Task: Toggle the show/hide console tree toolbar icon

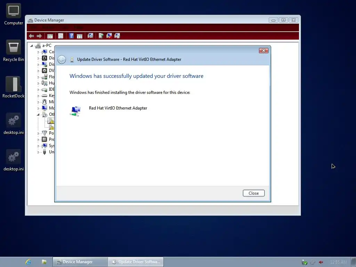Action: 50,36
